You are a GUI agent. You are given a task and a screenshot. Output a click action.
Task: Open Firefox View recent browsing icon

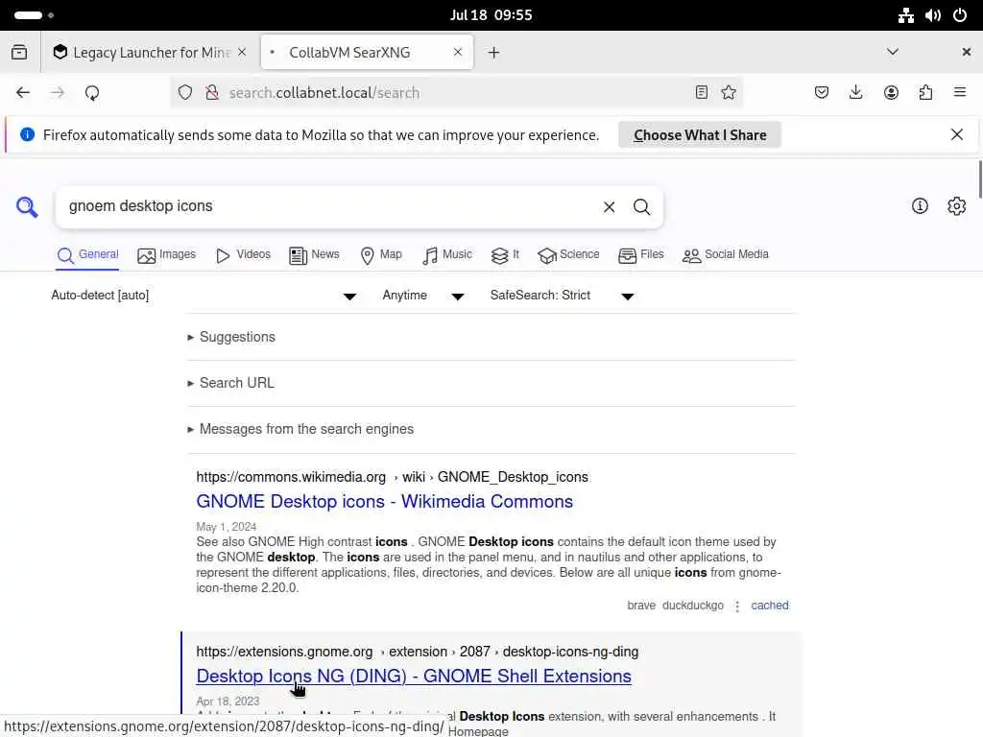[19, 52]
